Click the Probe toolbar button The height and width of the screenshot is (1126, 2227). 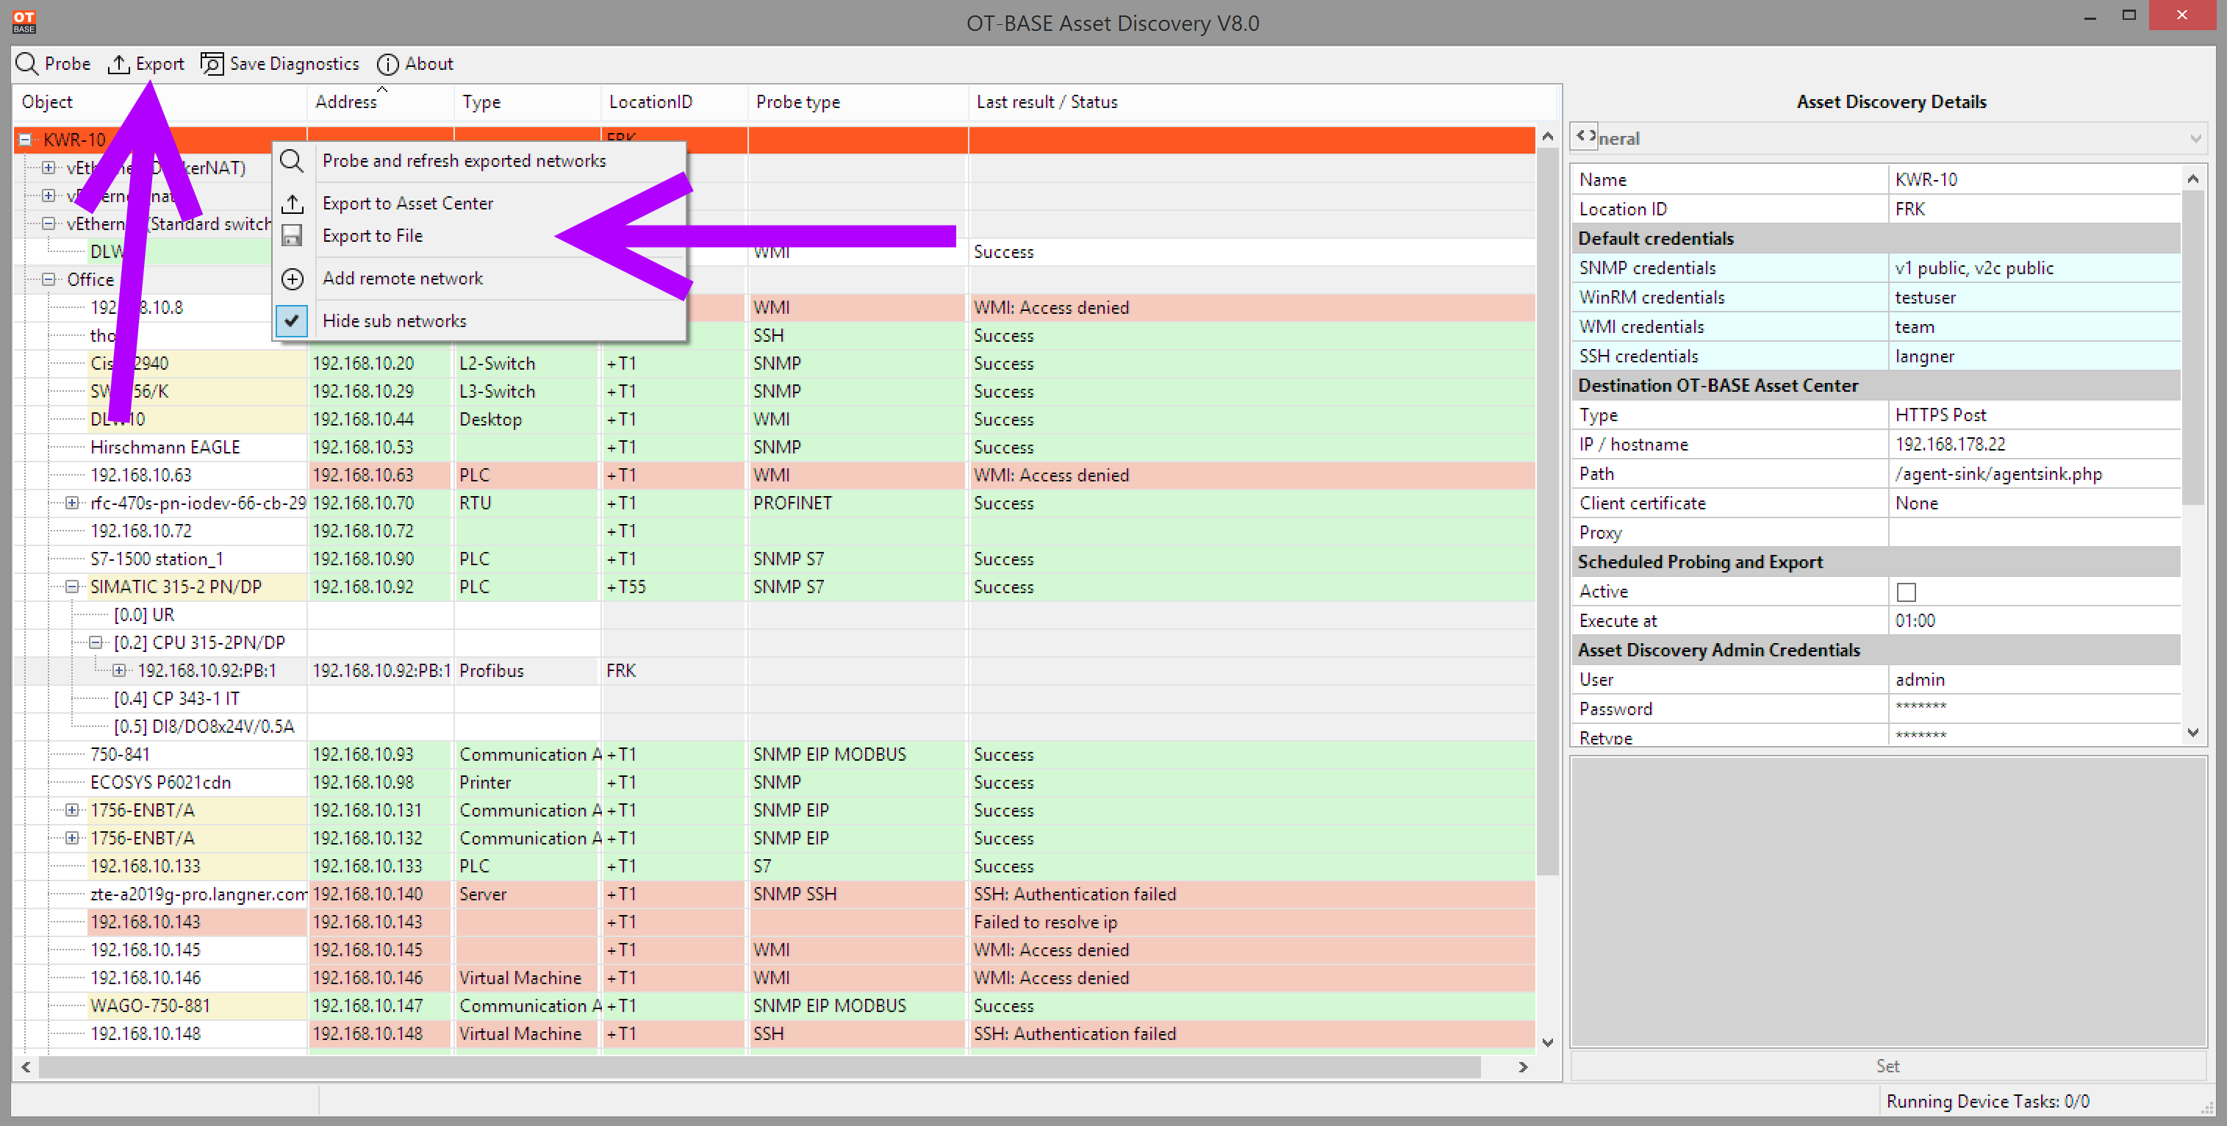pos(54,64)
